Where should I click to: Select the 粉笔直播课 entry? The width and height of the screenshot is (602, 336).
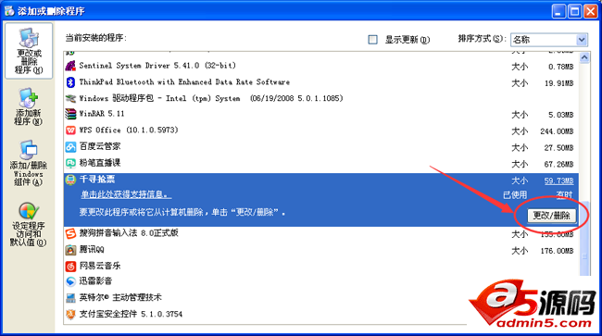[x=100, y=163]
